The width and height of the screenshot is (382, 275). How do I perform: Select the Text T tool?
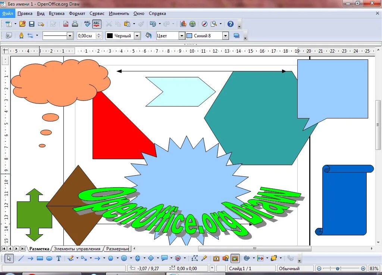[x=59, y=258]
